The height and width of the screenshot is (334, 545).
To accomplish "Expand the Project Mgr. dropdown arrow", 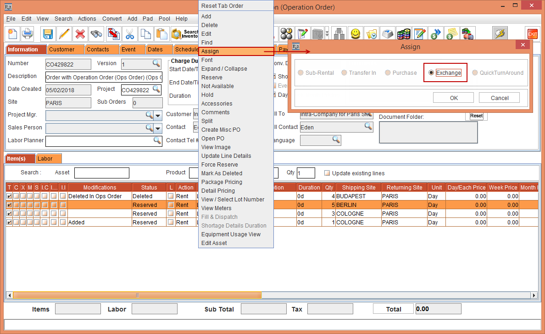I will [x=158, y=115].
